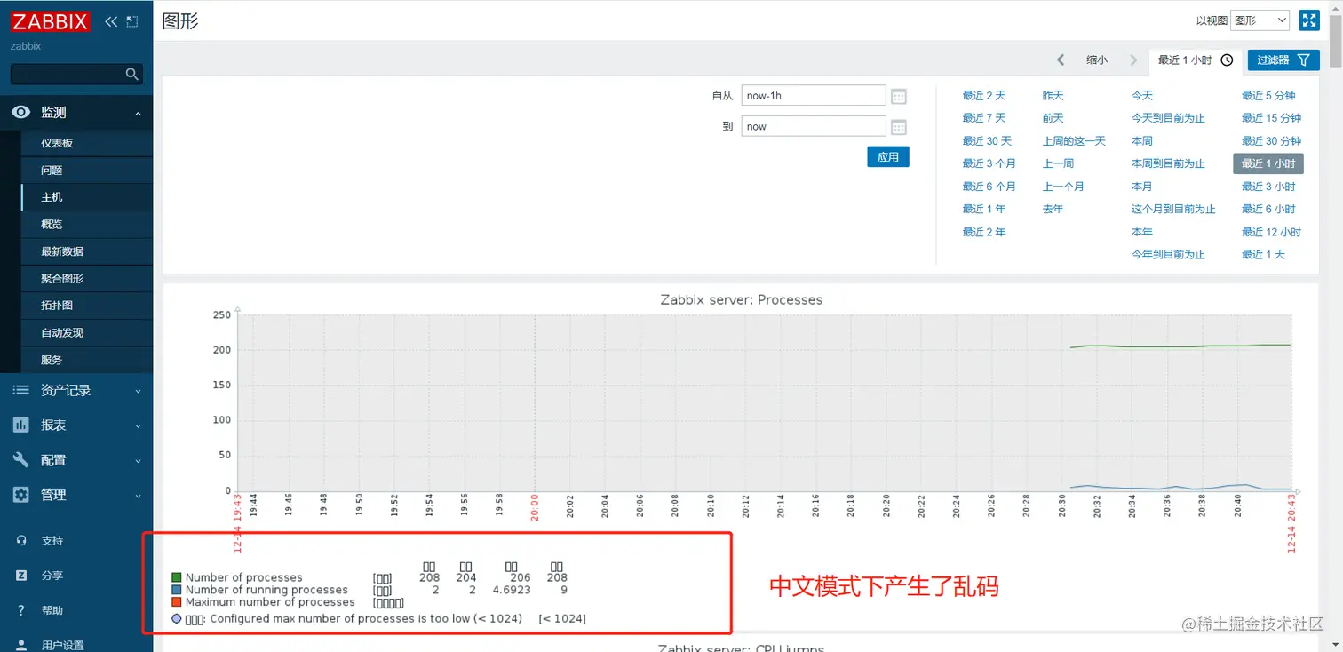Select 本周到目前为止 time range

[x=1168, y=163]
